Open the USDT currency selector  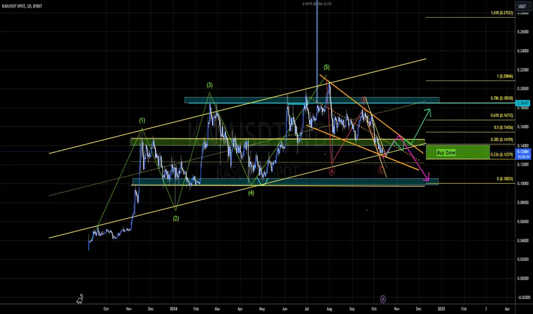[x=522, y=6]
